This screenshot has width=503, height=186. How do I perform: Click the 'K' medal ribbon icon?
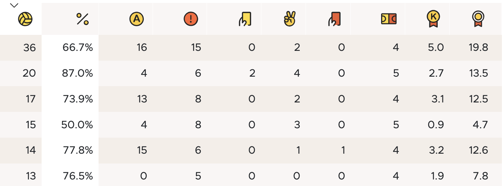[x=433, y=19]
